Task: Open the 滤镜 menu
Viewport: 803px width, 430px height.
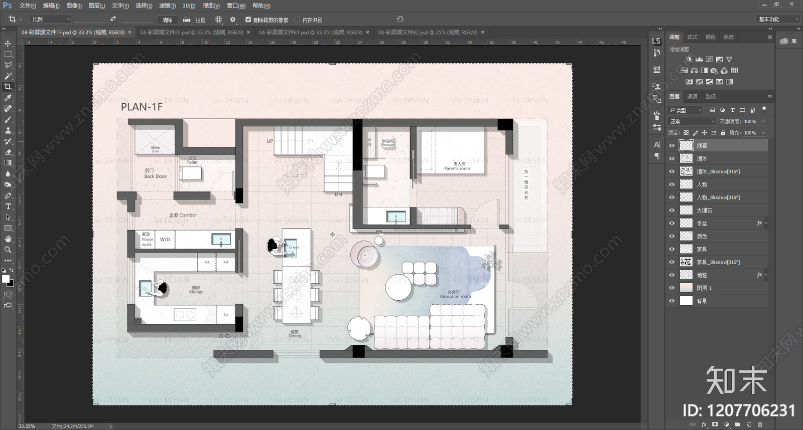Action: (x=167, y=6)
